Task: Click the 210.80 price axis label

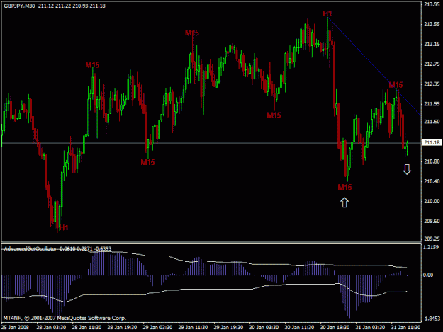Action: click(x=432, y=161)
